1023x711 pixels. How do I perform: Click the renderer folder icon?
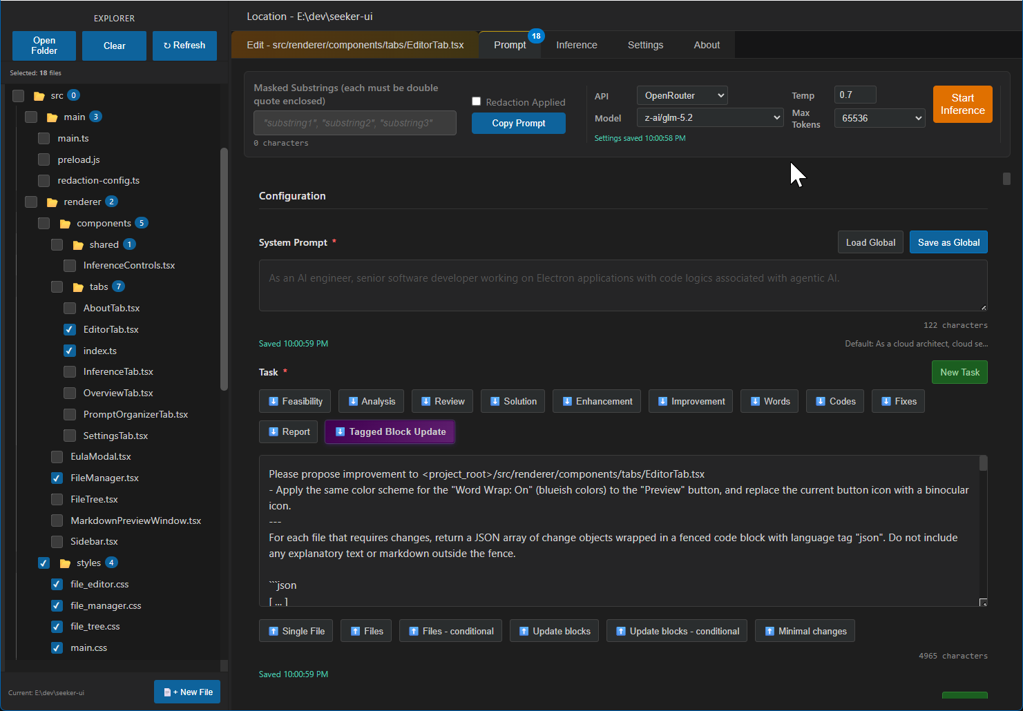[52, 202]
